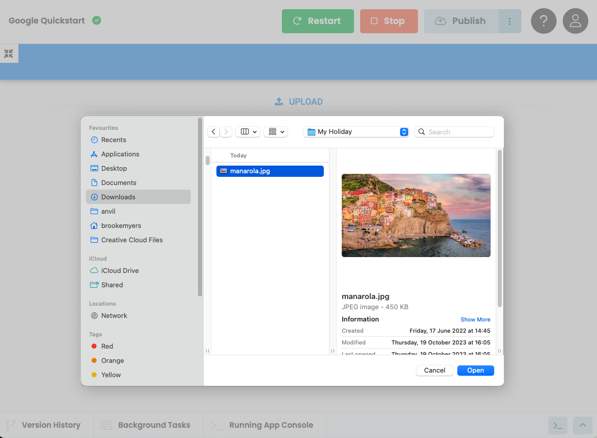Click the Upload icon above the dialog
Viewport: 597px width, 438px height.
point(279,101)
